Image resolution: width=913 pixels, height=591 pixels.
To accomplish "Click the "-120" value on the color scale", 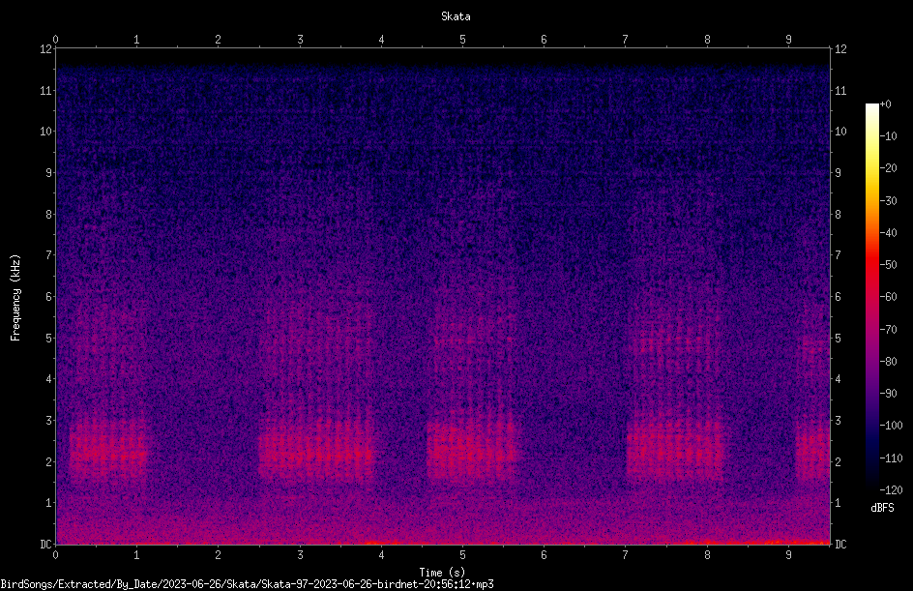I will click(891, 489).
